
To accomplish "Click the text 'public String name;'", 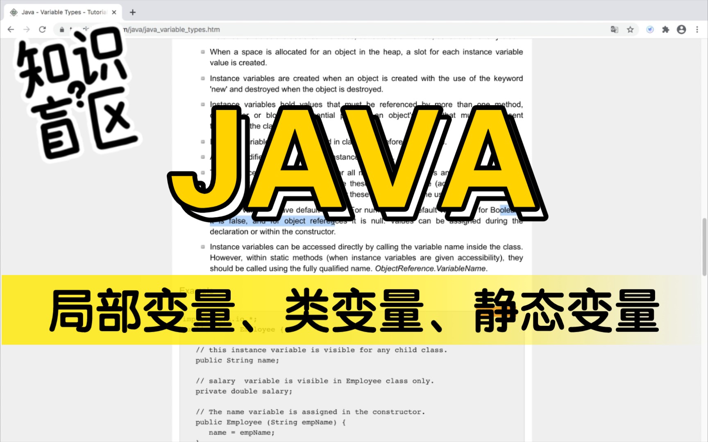I will click(237, 361).
